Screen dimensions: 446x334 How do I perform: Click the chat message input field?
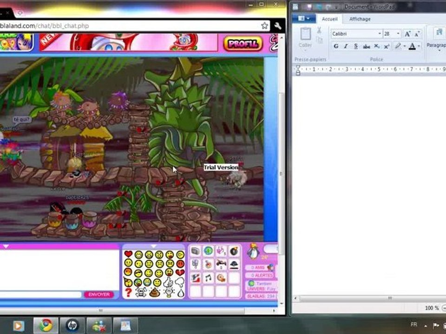pyautogui.click(x=40, y=295)
